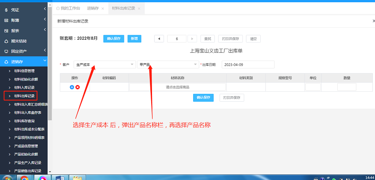The image size is (375, 180).
Task: Expand the 报表 chevron arrow
Action: [x=45, y=30]
